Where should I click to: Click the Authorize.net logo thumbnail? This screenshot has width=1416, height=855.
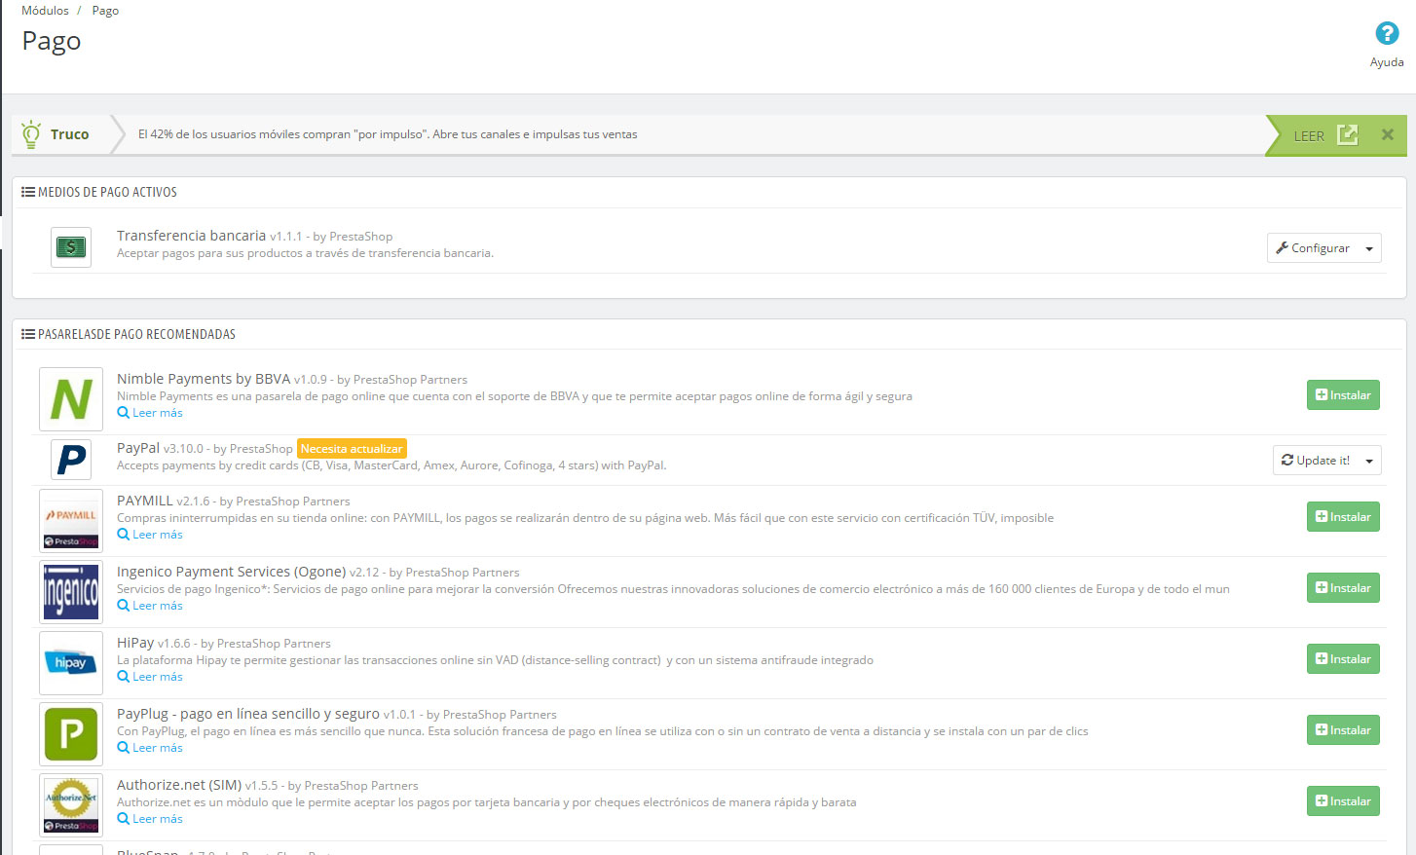[71, 805]
